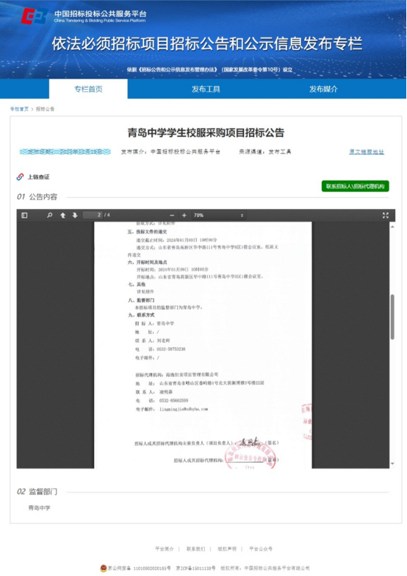This screenshot has width=407, height=576.
Task: Go to next PDF page arrow
Action: point(75,216)
